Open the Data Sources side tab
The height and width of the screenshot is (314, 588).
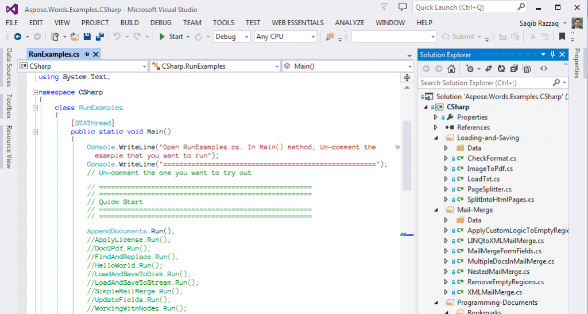(x=9, y=68)
